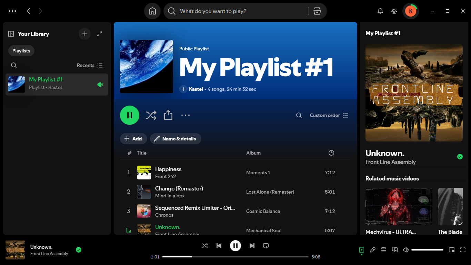The width and height of the screenshot is (471, 265).
Task: Select the track Happiness
Action: coord(235,173)
